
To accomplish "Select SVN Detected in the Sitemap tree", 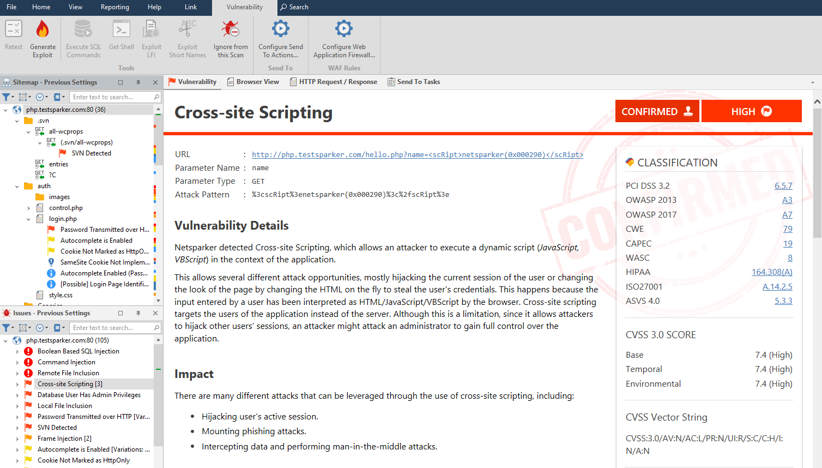I will [x=91, y=153].
